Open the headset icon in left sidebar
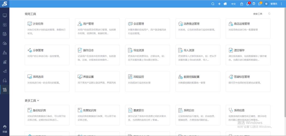Viewport: 286px width, 136px height. point(5,81)
